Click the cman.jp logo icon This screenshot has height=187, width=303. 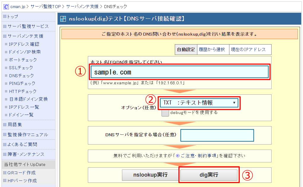(6, 7)
